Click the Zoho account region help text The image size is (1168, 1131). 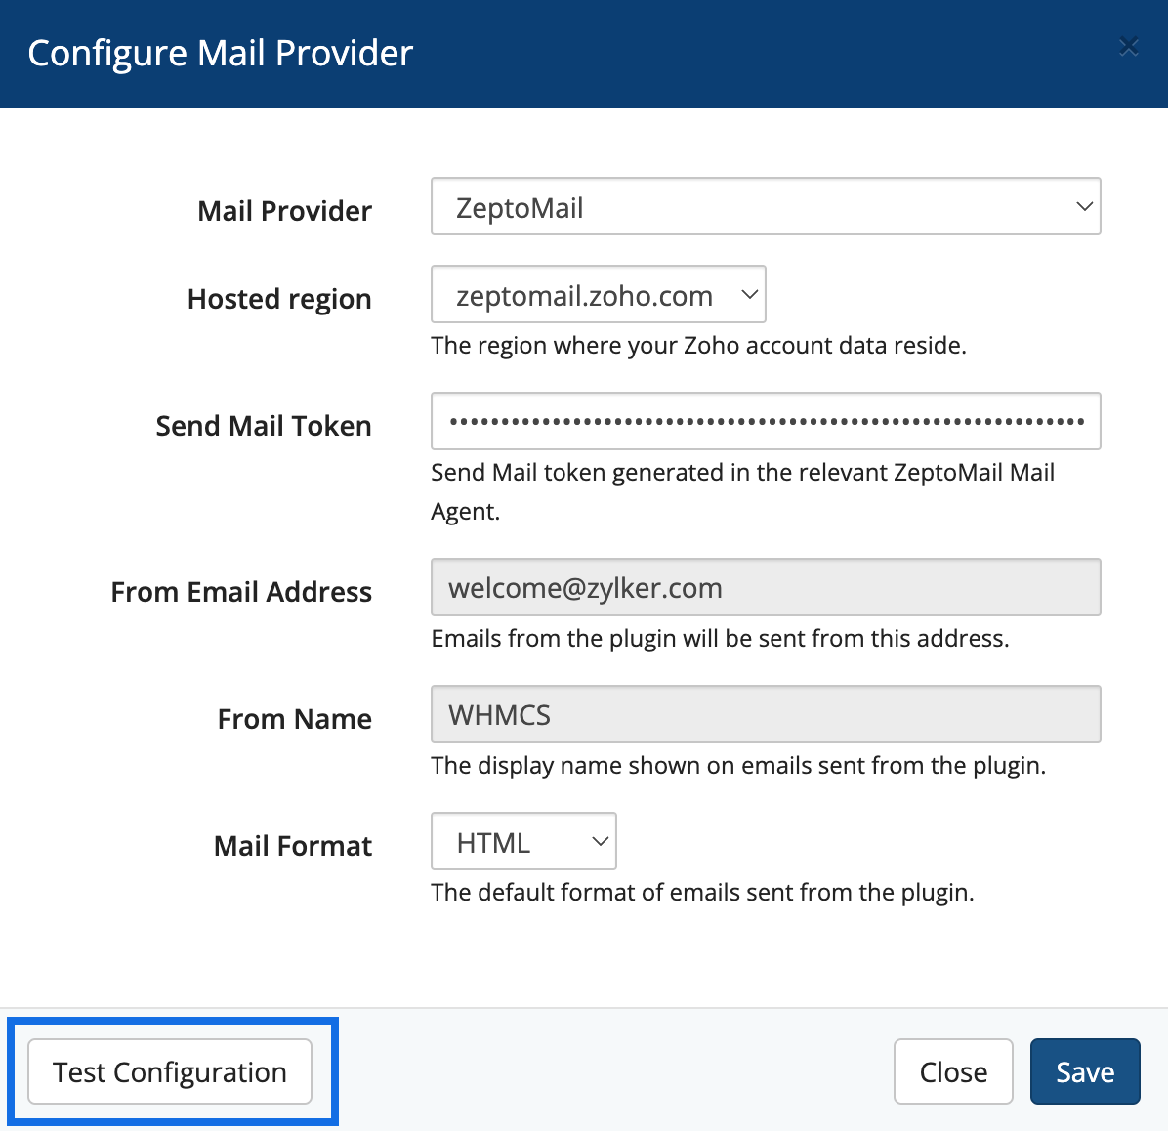[x=698, y=346]
